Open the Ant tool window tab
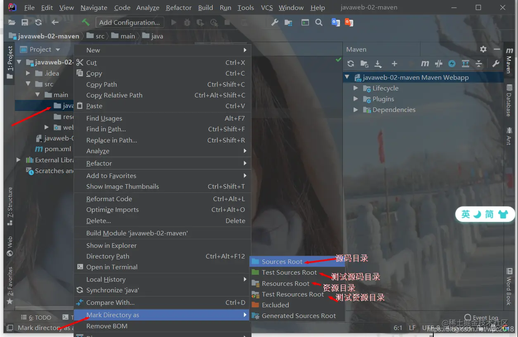The width and height of the screenshot is (518, 337). (x=509, y=135)
